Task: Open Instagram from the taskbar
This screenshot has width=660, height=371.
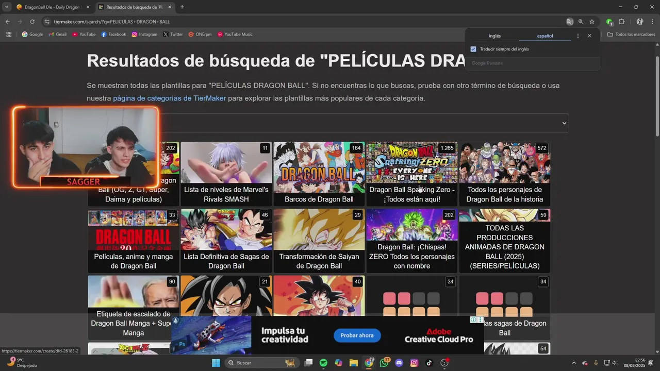Action: click(x=414, y=363)
